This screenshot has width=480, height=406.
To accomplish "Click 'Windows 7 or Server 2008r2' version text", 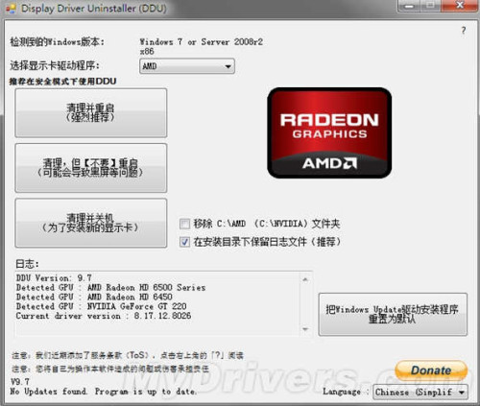I will point(201,42).
